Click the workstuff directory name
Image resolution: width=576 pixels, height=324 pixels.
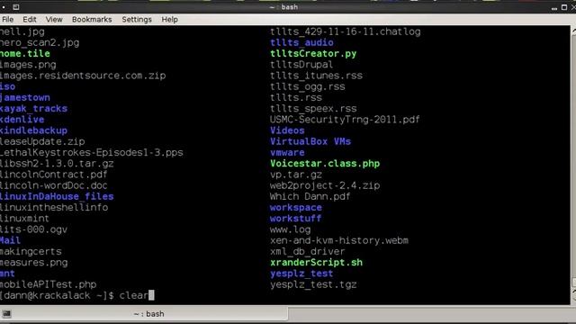point(296,219)
